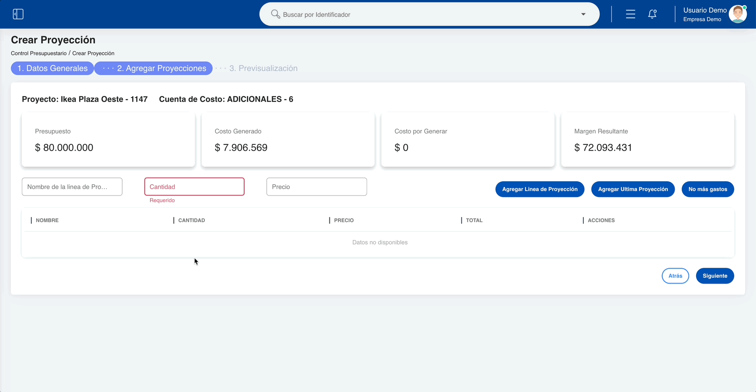Image resolution: width=756 pixels, height=392 pixels.
Task: Click the ACCIONES column header
Action: (601, 220)
